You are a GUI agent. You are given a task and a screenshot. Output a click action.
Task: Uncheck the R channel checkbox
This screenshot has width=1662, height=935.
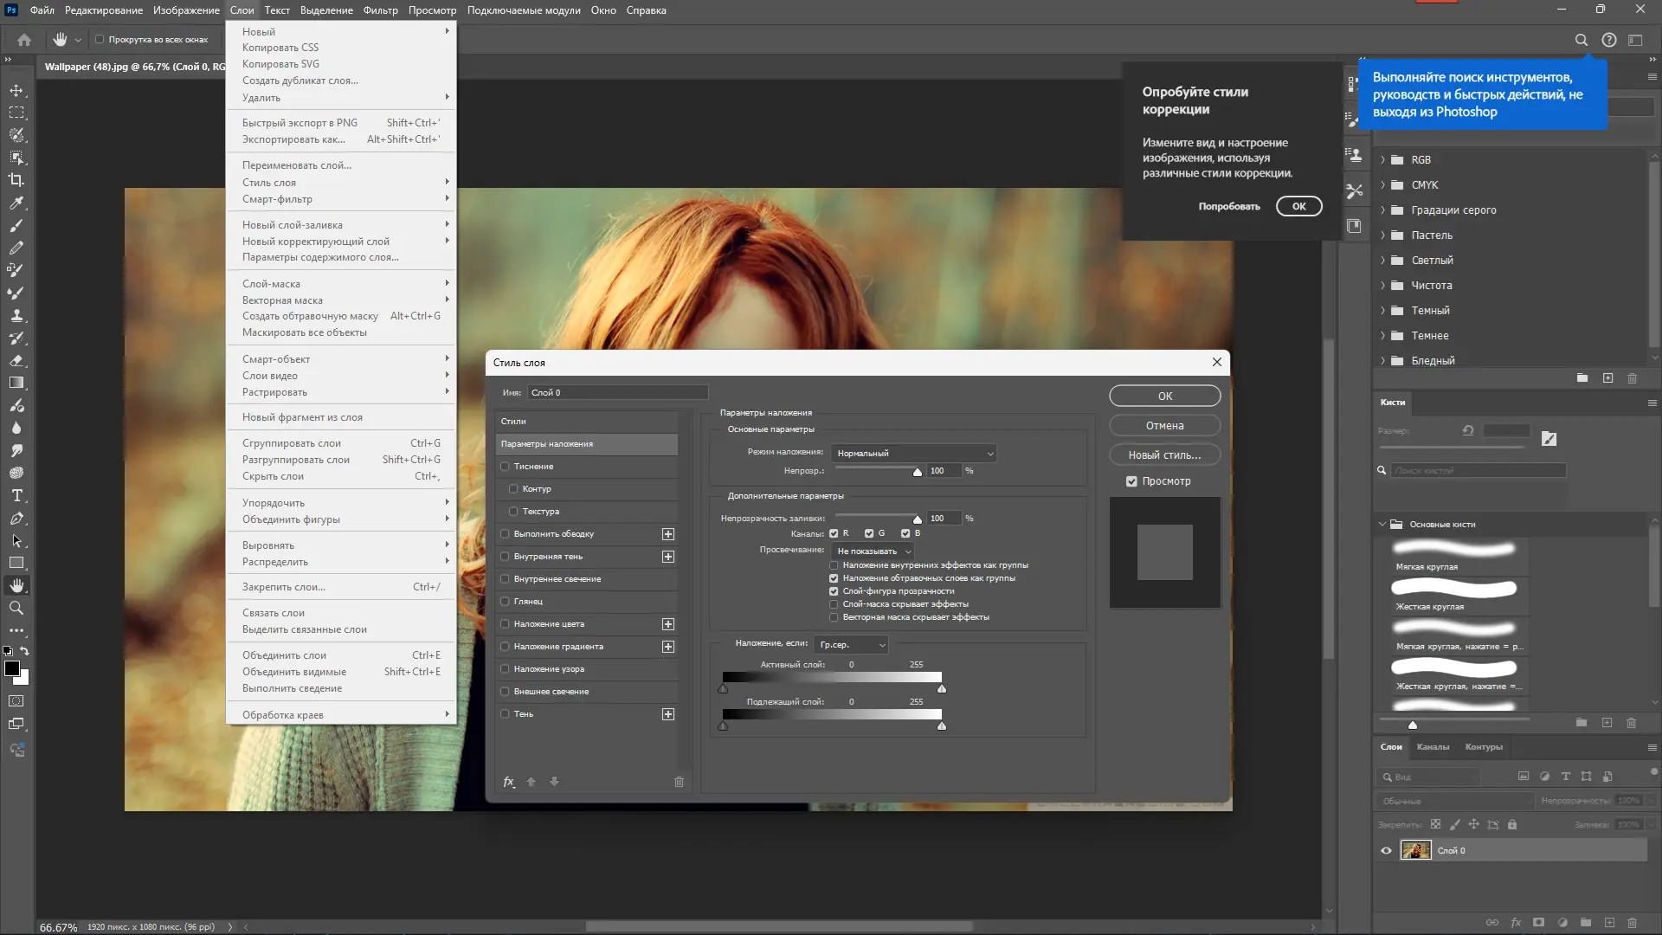[x=834, y=533]
